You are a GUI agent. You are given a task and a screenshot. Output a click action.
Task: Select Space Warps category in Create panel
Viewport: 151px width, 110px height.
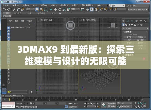138,25
